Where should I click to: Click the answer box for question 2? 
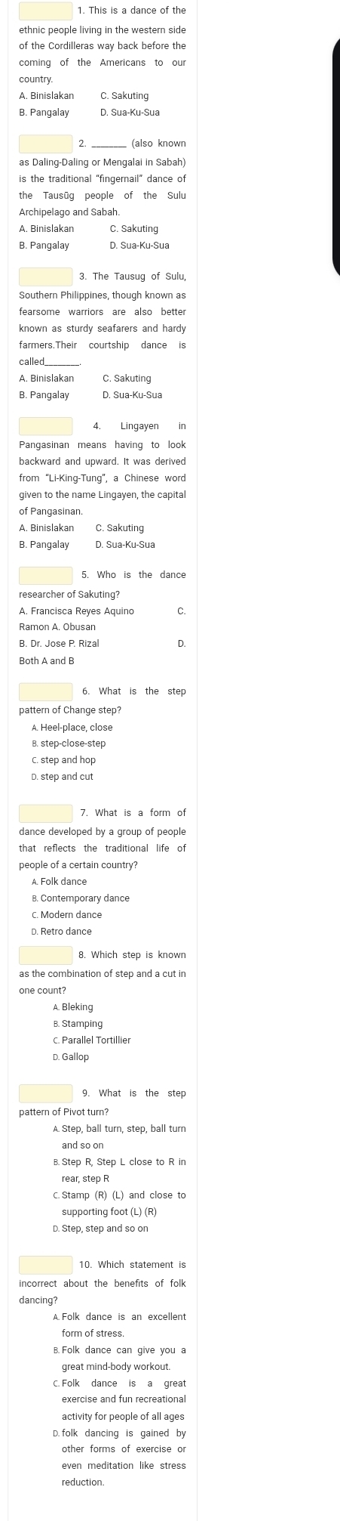(46, 144)
